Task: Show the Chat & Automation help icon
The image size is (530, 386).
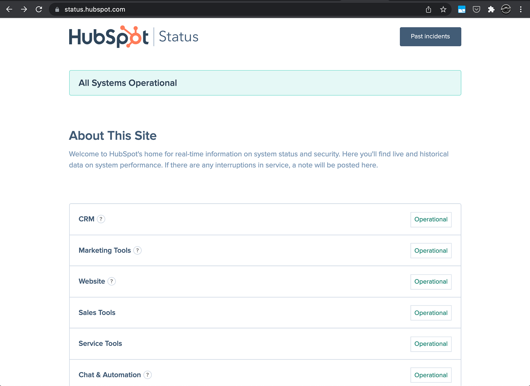Action: 147,375
